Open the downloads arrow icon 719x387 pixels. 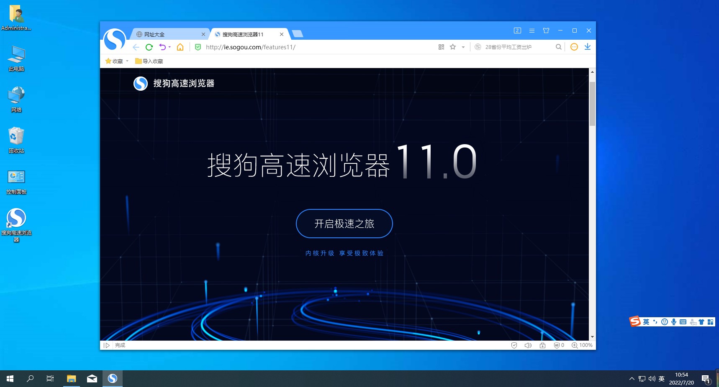(x=588, y=47)
